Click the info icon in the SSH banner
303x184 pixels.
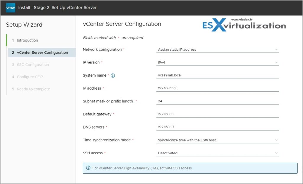coord(88,168)
